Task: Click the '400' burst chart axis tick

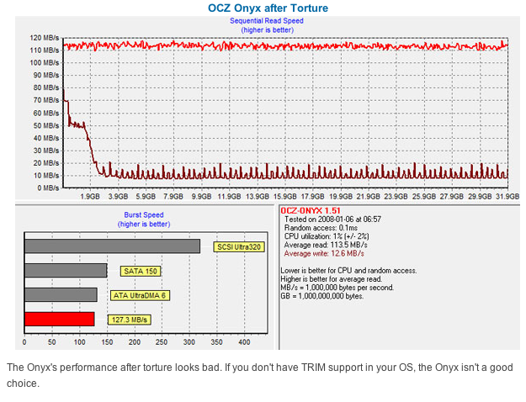Action: pos(244,342)
